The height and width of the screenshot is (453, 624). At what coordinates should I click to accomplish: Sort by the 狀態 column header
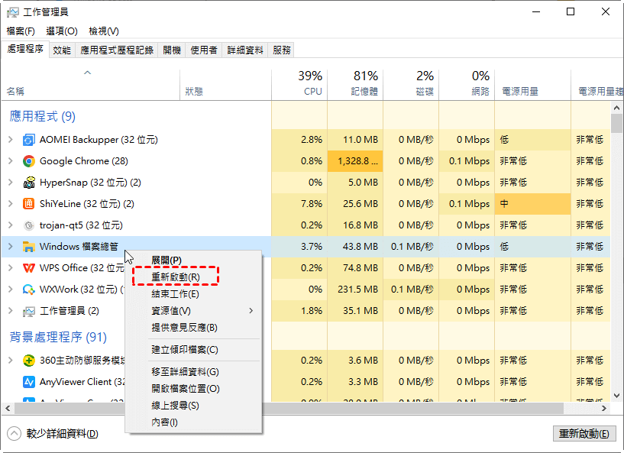tap(225, 84)
